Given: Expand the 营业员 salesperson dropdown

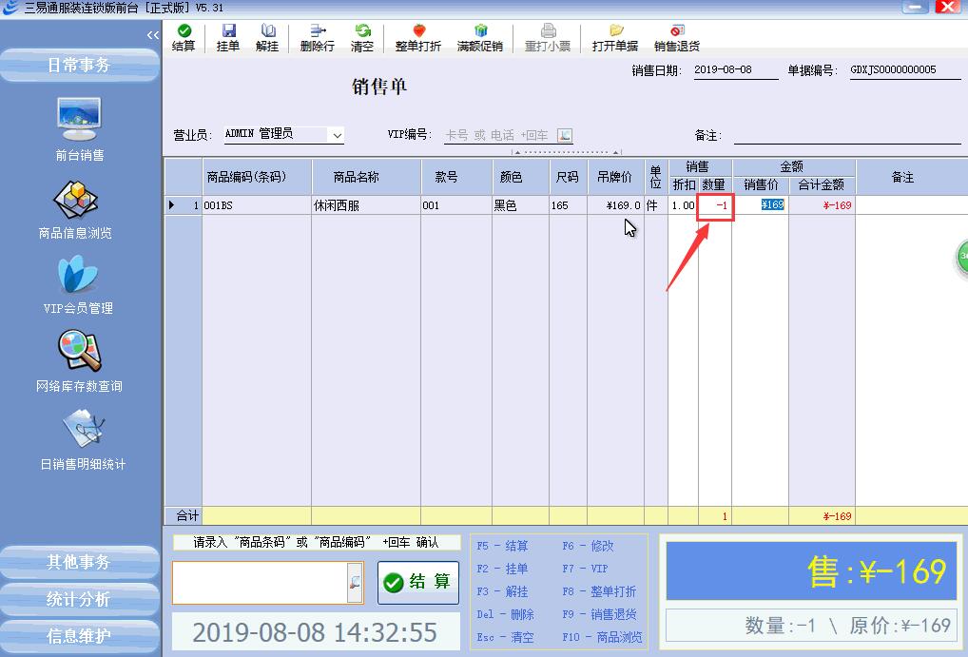Looking at the screenshot, I should pyautogui.click(x=336, y=136).
